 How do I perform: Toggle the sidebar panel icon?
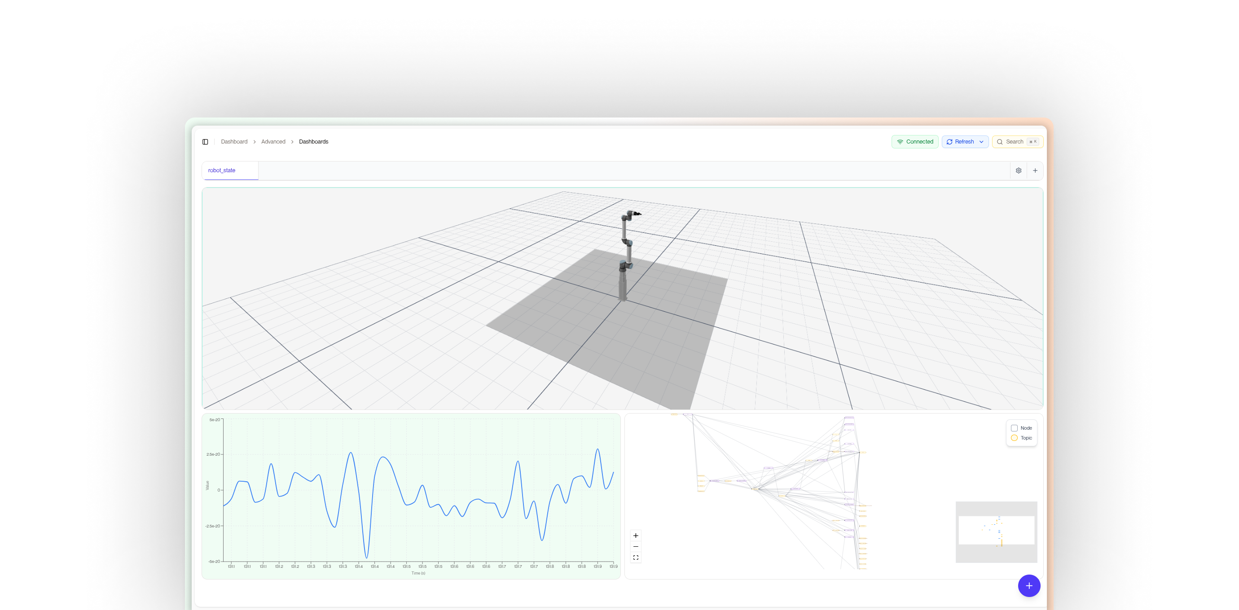tap(205, 142)
